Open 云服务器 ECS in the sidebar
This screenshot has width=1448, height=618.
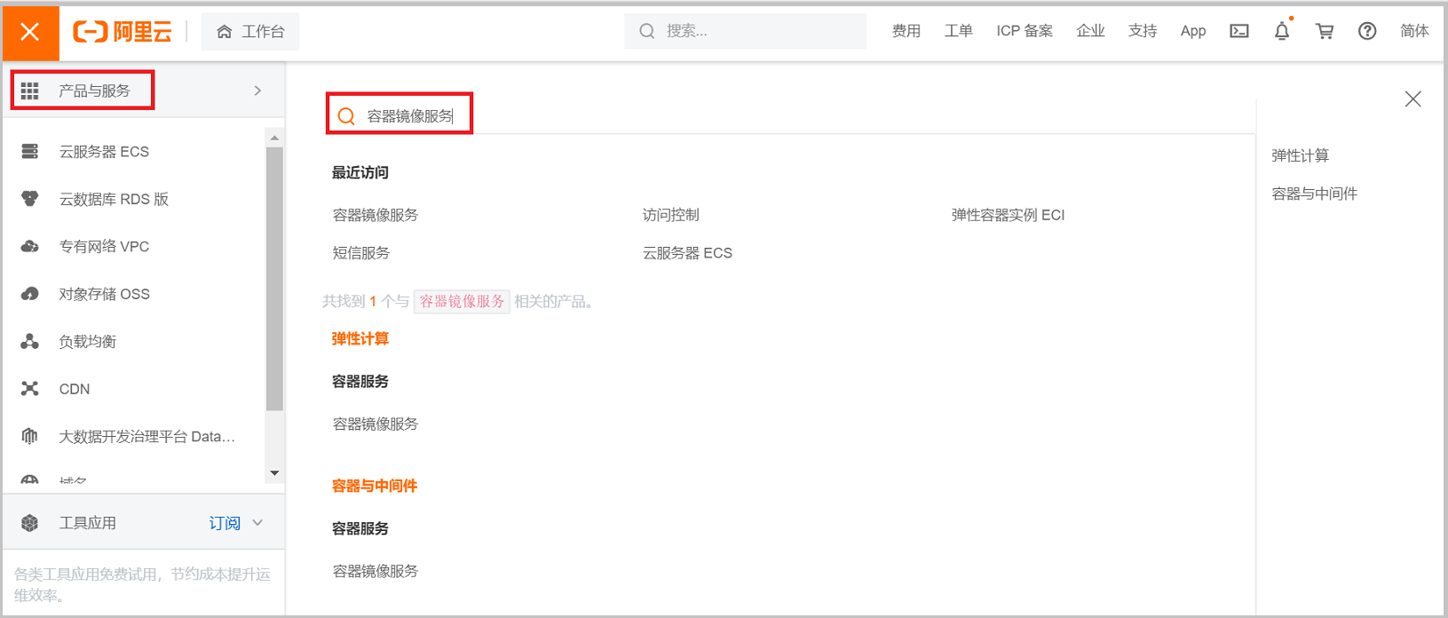tap(104, 152)
